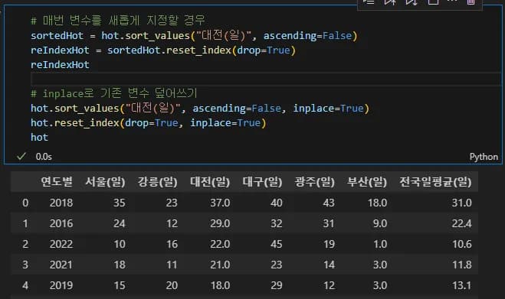This screenshot has width=505, height=299.
Task: Run this cell and below via toolbar icon
Action: click(412, 2)
